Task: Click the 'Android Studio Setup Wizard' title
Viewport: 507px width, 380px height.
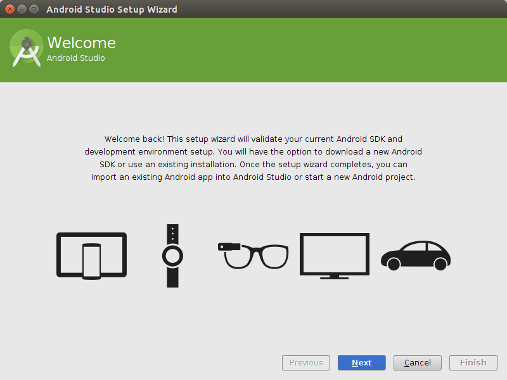Action: (x=112, y=9)
